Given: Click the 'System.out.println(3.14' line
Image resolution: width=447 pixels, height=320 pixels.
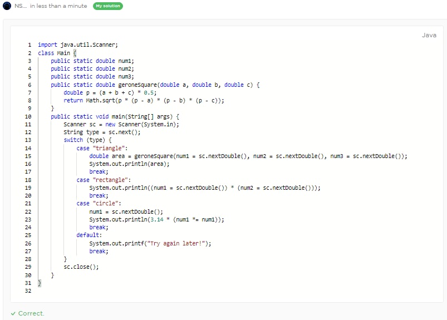Looking at the screenshot, I should pos(156,219).
